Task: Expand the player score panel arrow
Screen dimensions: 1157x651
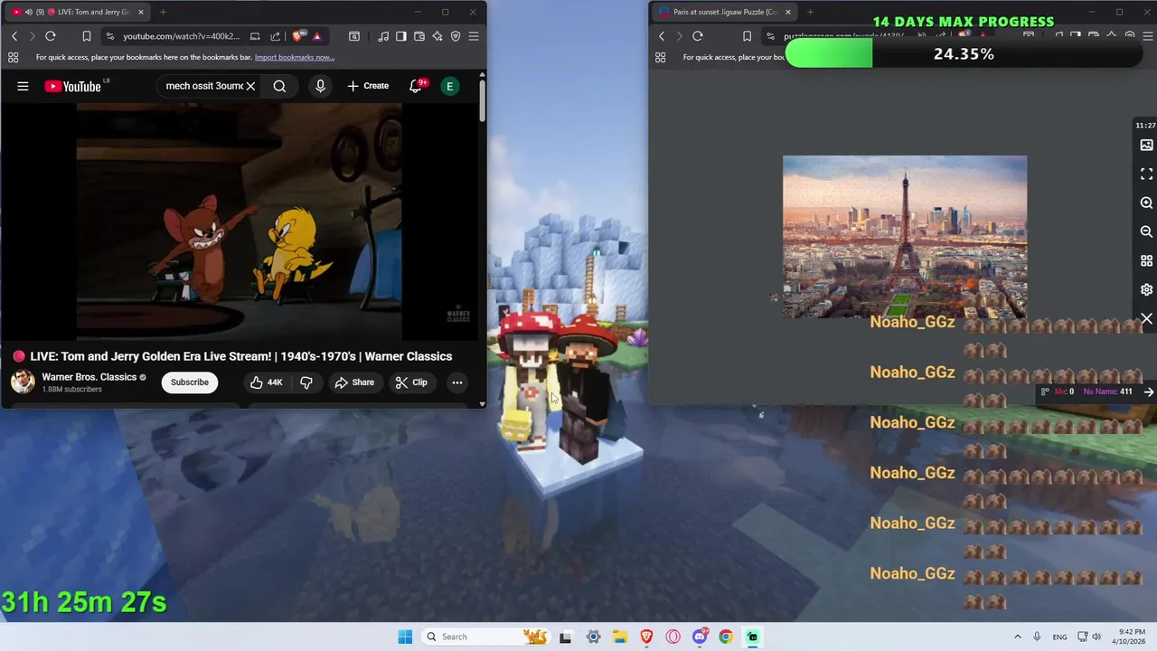Action: click(x=1149, y=392)
